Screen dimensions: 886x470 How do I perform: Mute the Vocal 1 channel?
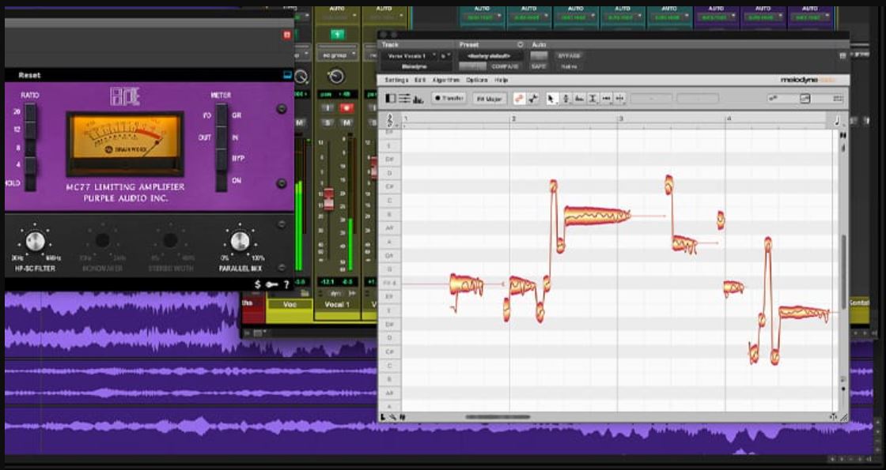click(346, 122)
